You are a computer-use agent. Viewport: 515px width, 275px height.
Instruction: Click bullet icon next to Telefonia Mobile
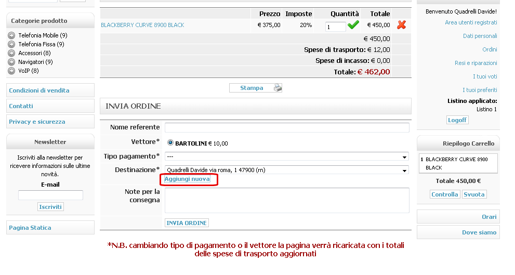tap(11, 35)
